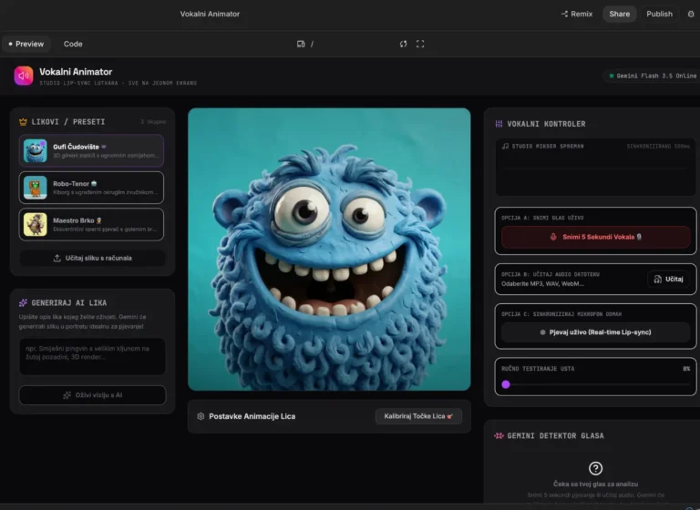Click the fullscreen expand icon

click(x=420, y=44)
